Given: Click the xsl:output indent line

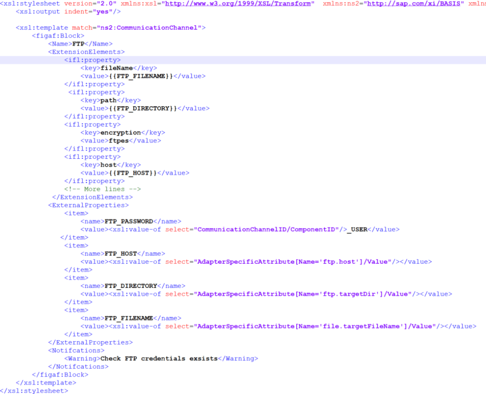Looking at the screenshot, I should pyautogui.click(x=68, y=12).
